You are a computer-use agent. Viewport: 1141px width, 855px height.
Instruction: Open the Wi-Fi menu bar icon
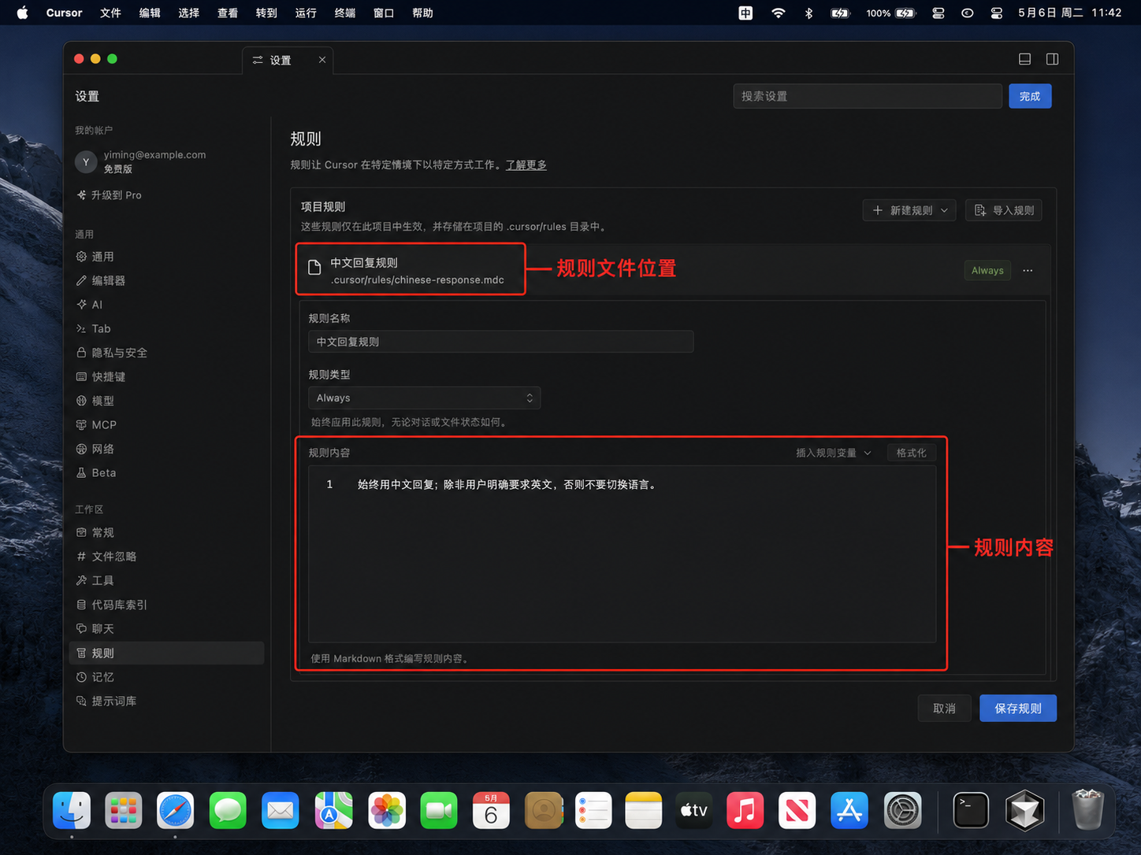[x=779, y=13]
